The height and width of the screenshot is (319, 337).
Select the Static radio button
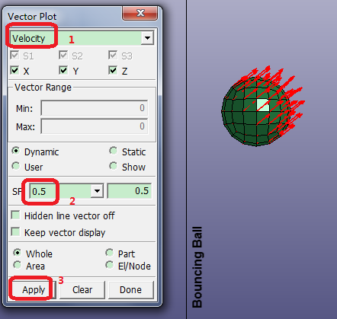tap(114, 151)
